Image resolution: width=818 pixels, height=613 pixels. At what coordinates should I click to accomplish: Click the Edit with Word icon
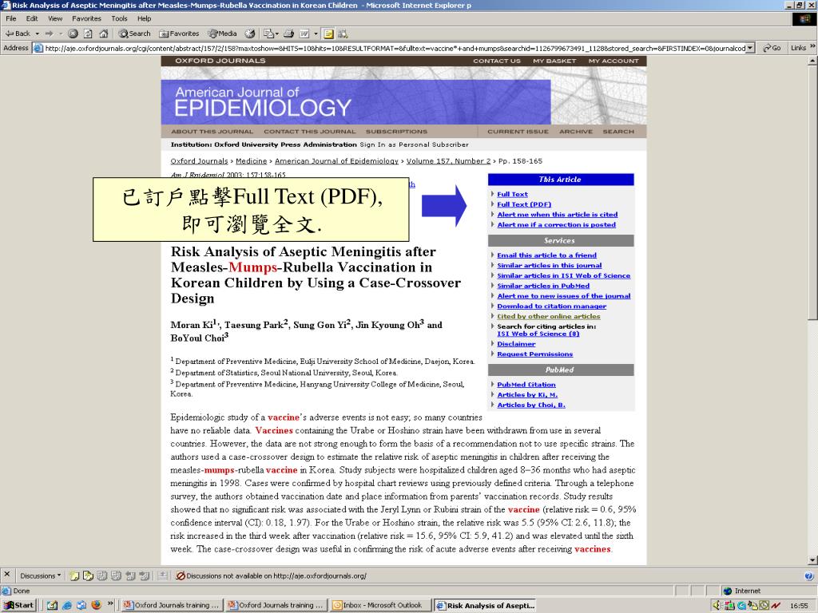pyautogui.click(x=304, y=34)
